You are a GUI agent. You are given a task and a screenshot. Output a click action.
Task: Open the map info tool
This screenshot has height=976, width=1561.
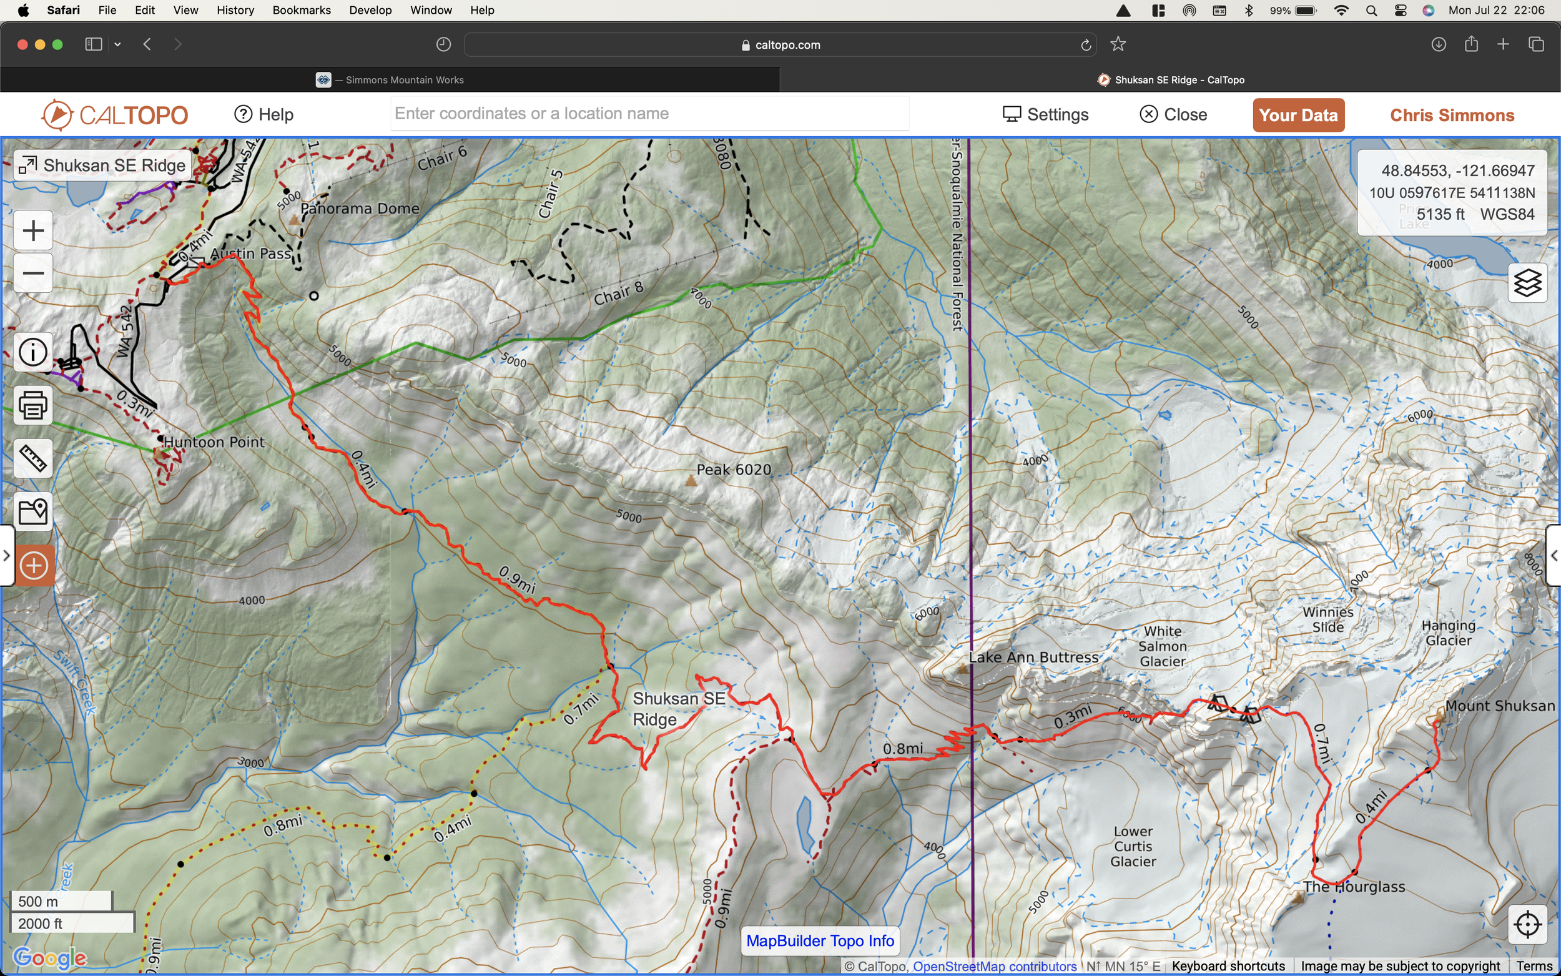(x=33, y=352)
